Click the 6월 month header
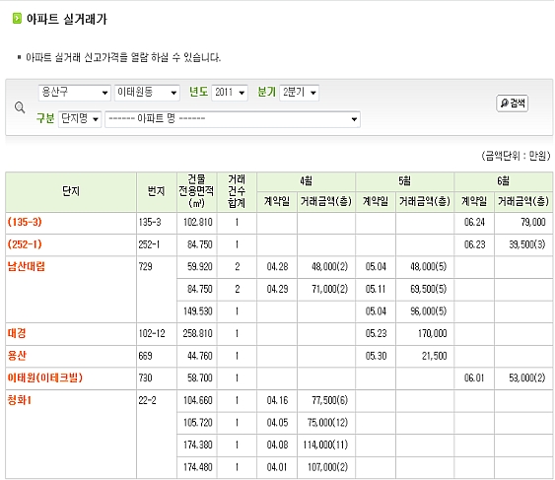Viewport: 555px width, 480px height. click(504, 181)
